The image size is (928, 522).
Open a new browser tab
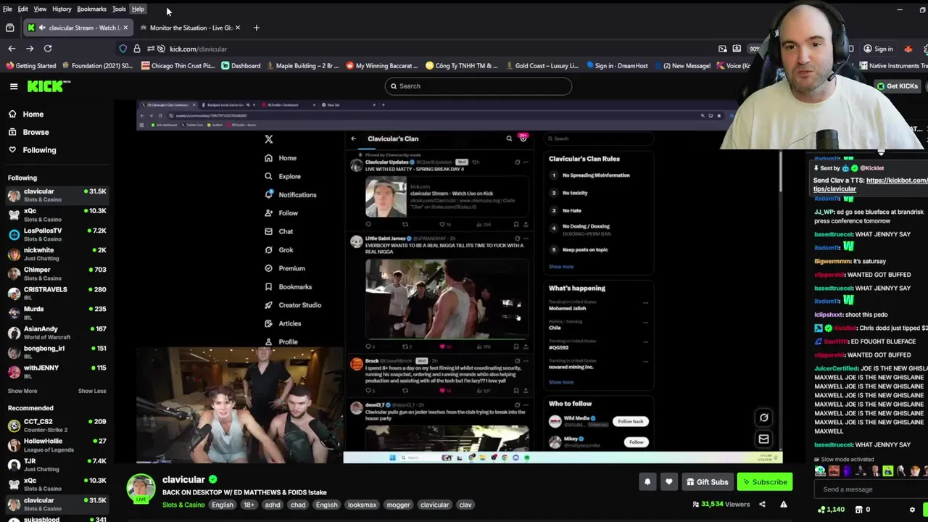tap(256, 28)
